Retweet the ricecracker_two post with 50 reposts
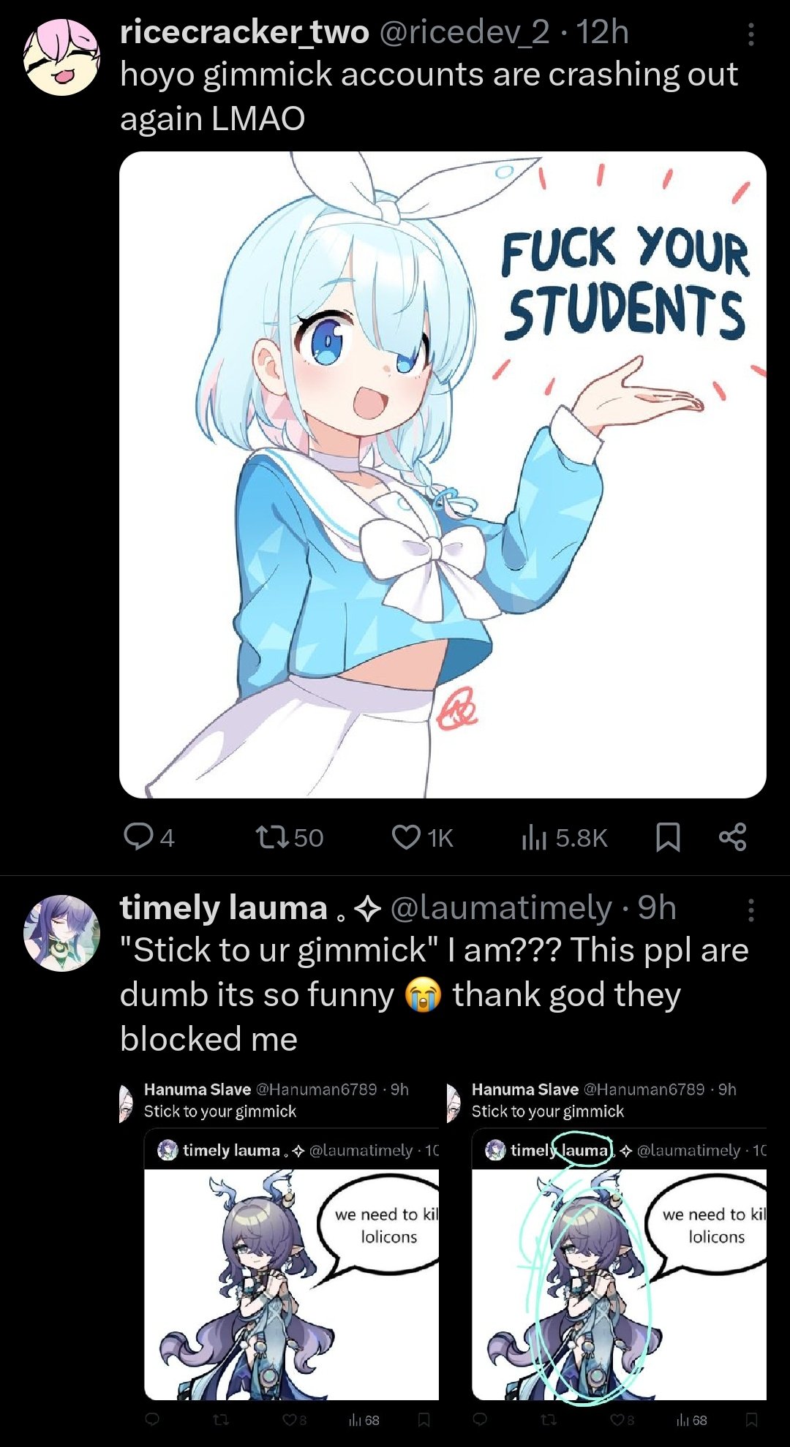This screenshot has width=790, height=1447. [x=289, y=837]
